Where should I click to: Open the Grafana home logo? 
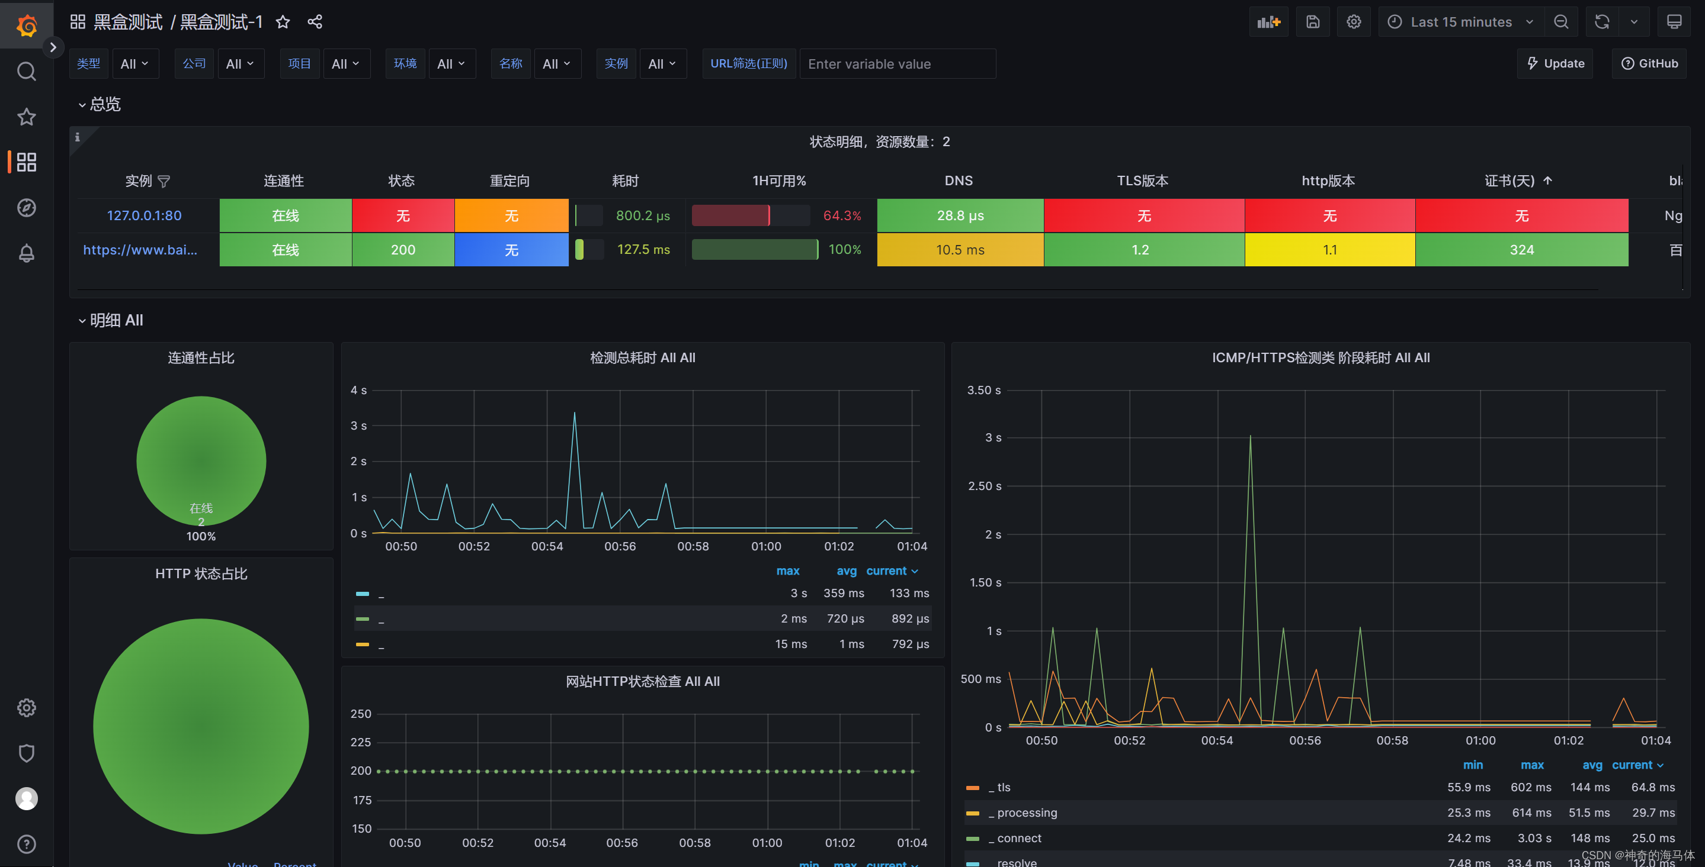(x=27, y=25)
